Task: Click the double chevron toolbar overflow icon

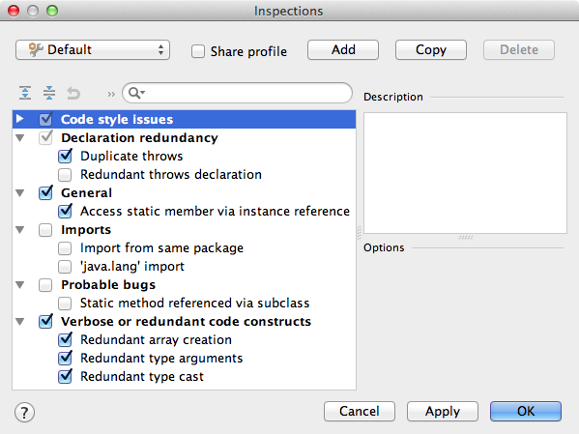Action: (111, 94)
